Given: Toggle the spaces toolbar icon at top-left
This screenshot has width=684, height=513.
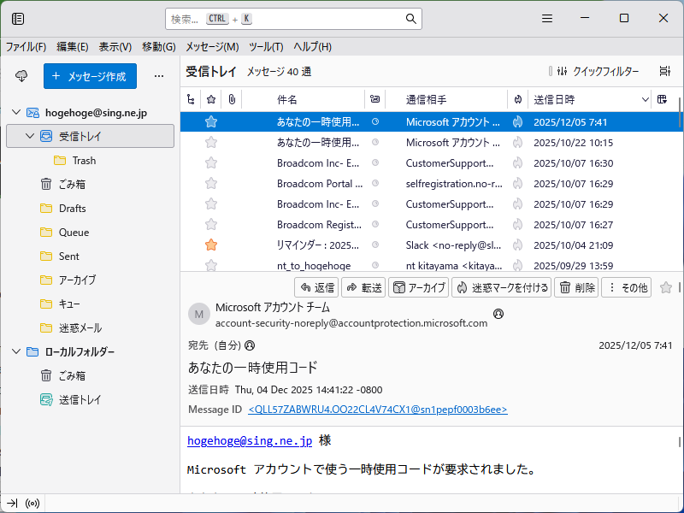Looking at the screenshot, I should pos(18,19).
